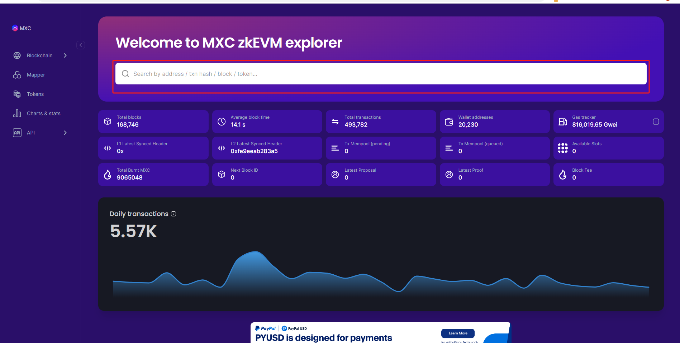Viewport: 680px width, 343px height.
Task: Click the Wallet addresses wallet icon
Action: [449, 122]
